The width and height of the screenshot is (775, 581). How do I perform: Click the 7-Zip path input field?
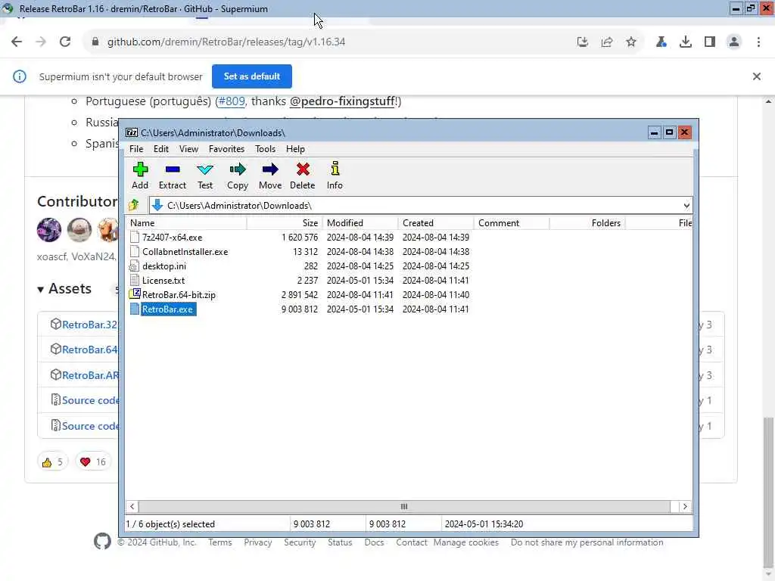click(x=420, y=206)
